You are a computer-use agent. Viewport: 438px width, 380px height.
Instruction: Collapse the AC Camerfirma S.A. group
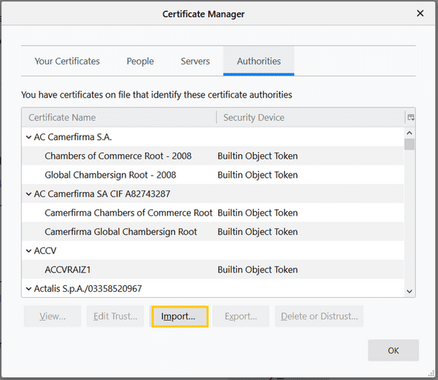pos(28,137)
